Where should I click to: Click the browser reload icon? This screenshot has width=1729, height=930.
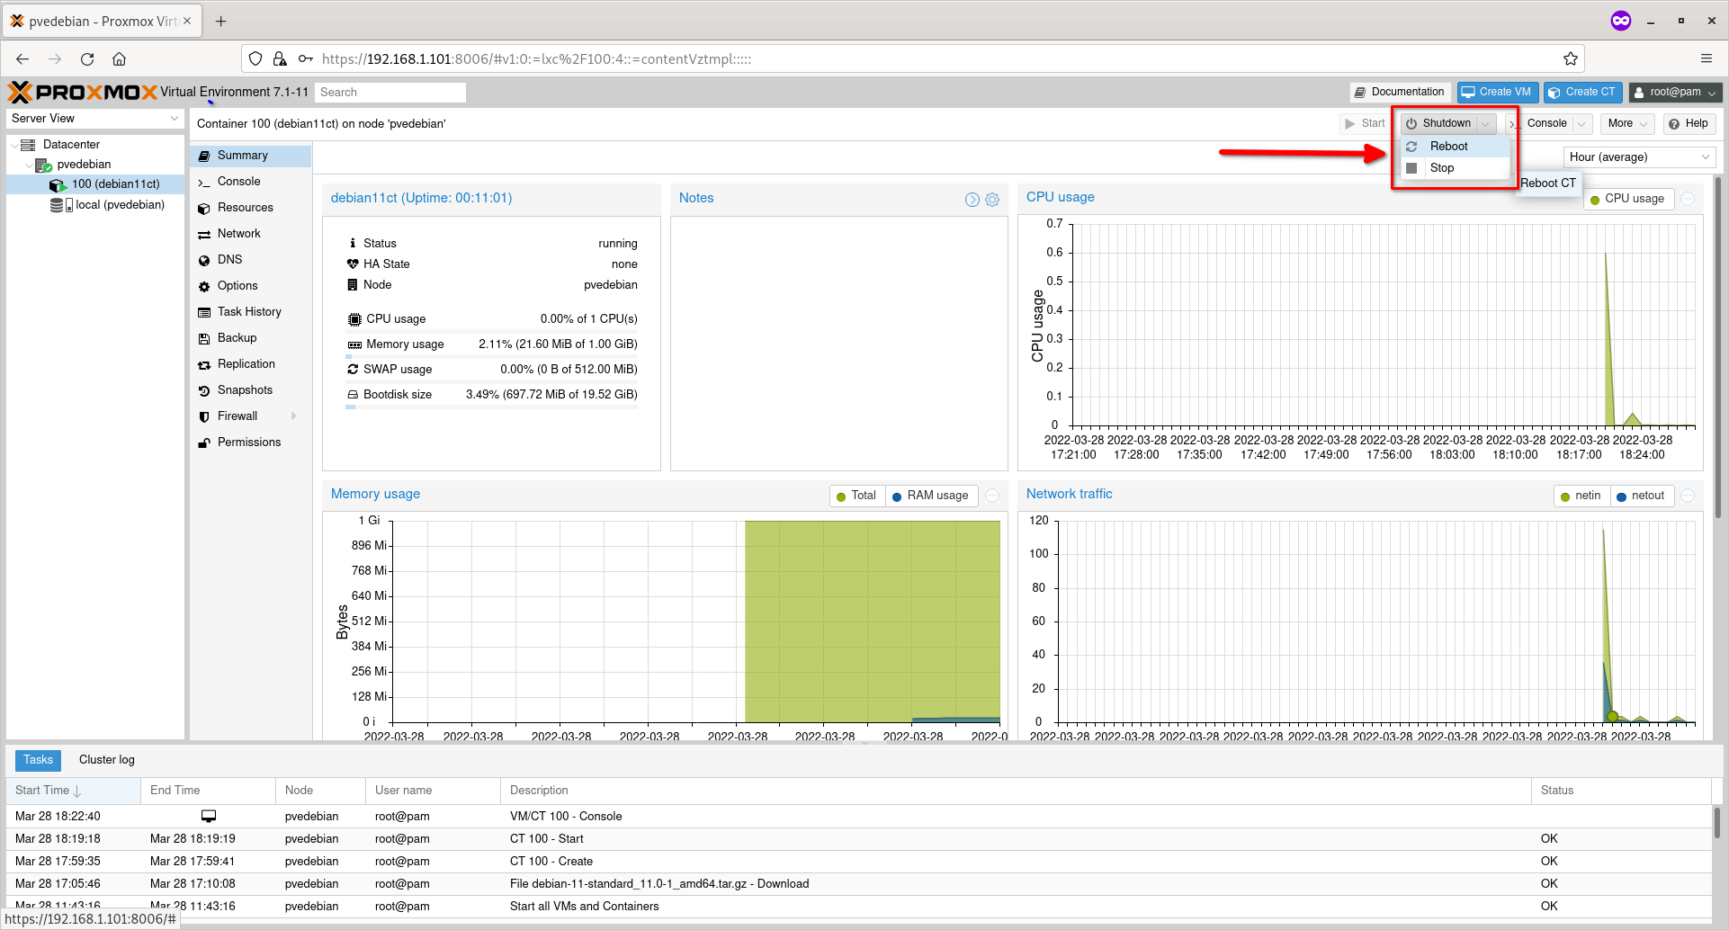(87, 59)
